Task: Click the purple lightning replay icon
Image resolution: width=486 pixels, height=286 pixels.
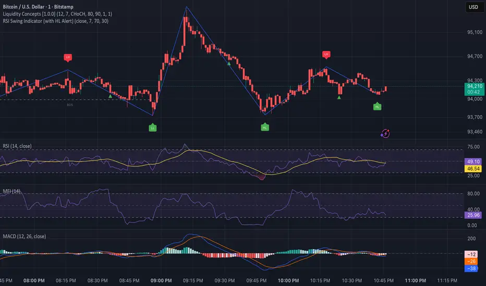Action: (x=387, y=134)
